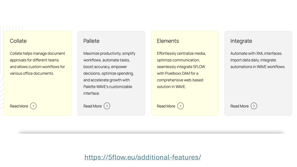Click the Integrate description about XML interfaces
The width and height of the screenshot is (297, 167).
[x=258, y=60]
